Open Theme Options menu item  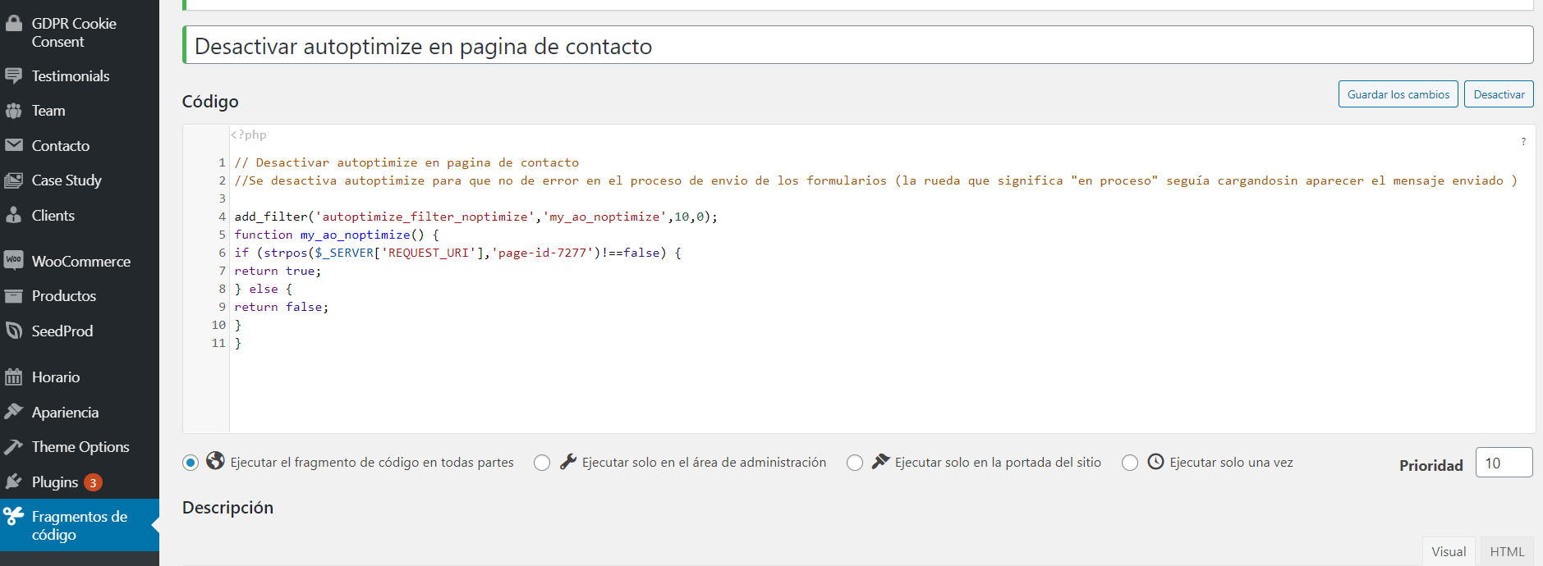(x=80, y=447)
